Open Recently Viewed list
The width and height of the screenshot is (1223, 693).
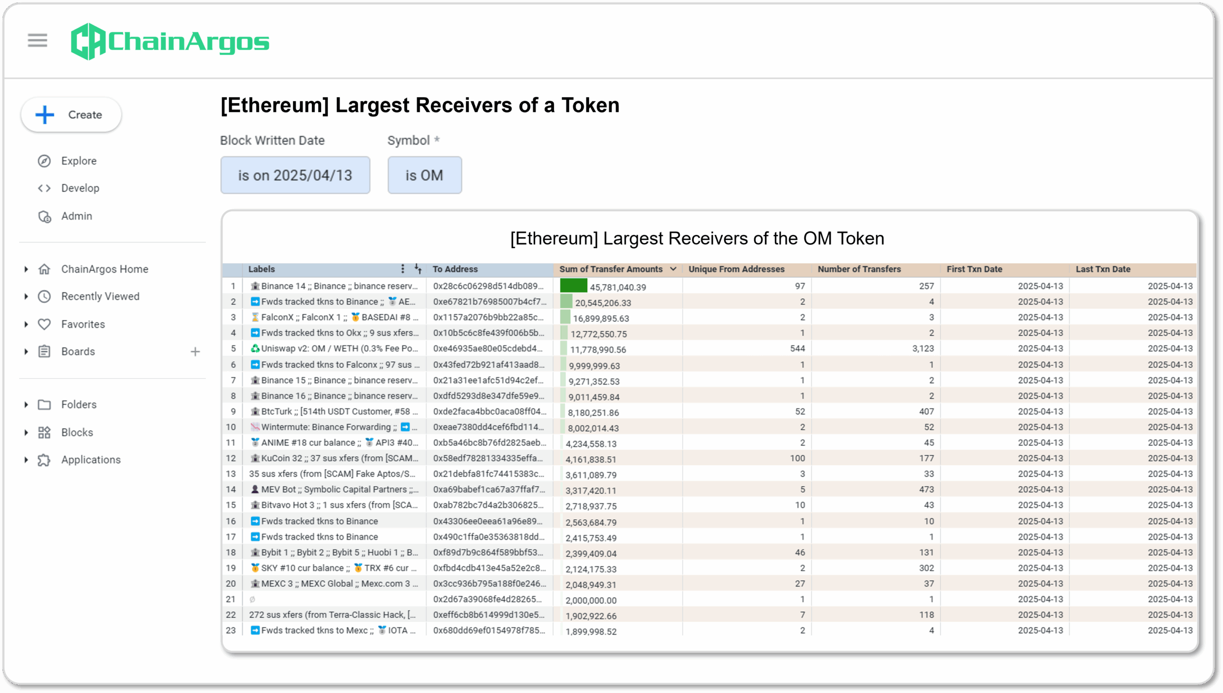[x=100, y=296]
